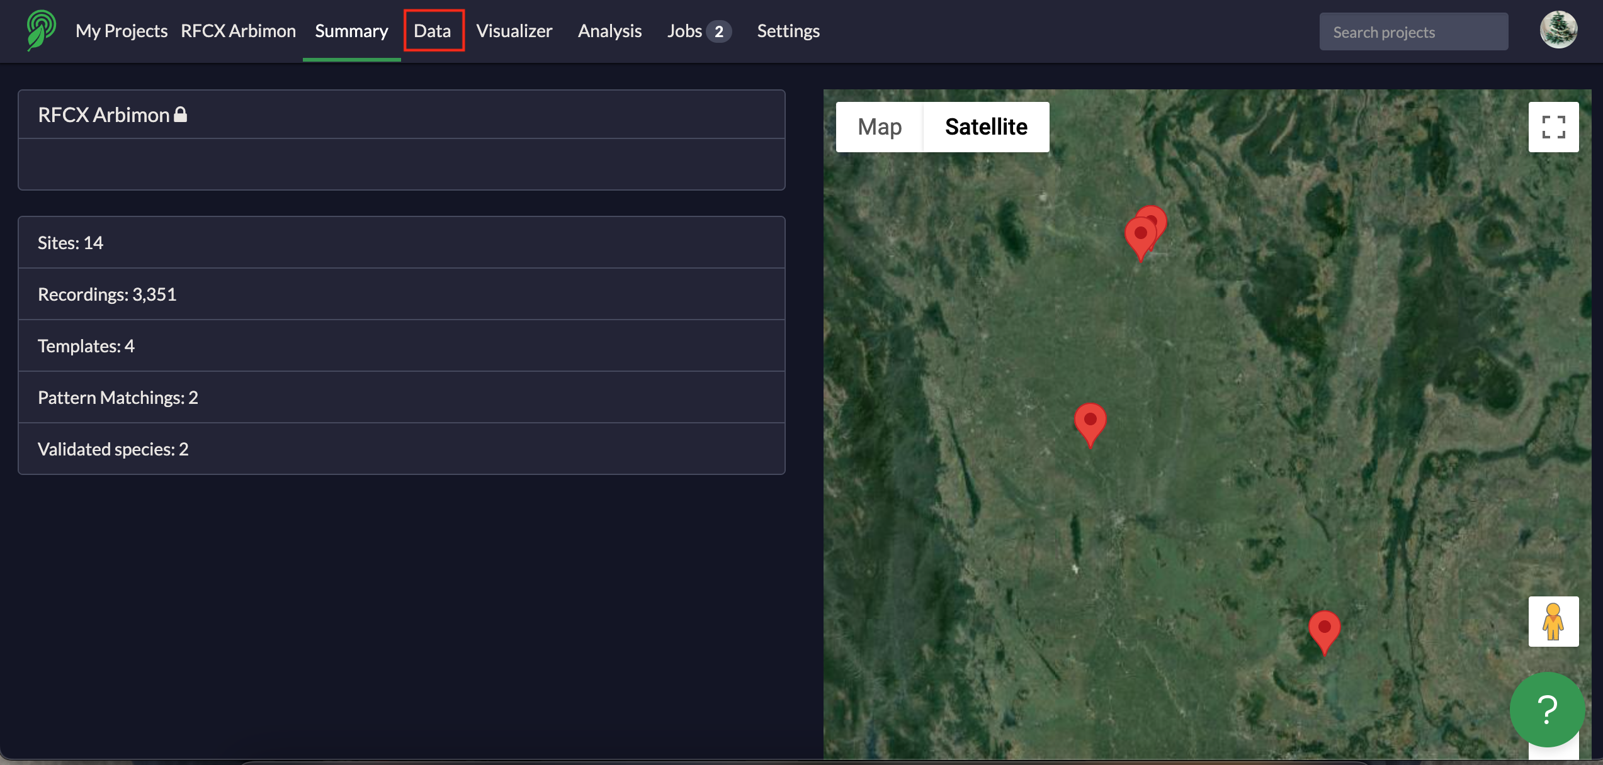Open the Visualizer tab
1603x765 pixels.
pos(514,31)
